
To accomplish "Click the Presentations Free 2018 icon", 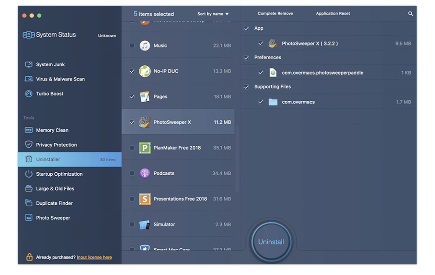I will click(x=145, y=199).
